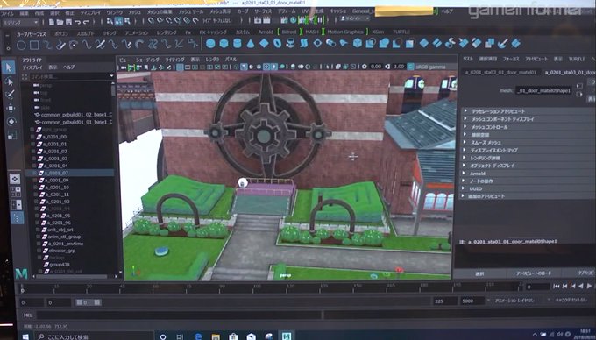Click the play forward button on the timeline
Viewport: 596px width, 340px height.
(590, 287)
